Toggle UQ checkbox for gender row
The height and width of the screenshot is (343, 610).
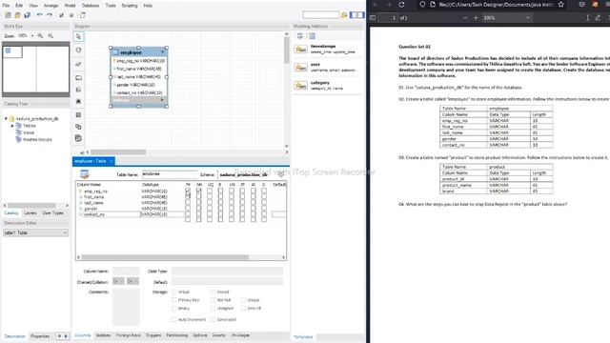pos(210,209)
